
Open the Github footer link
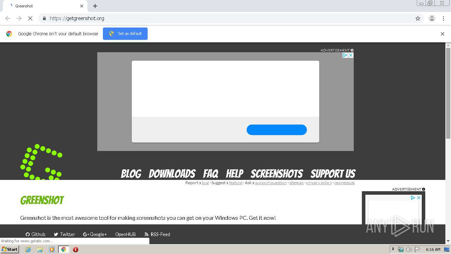point(35,234)
